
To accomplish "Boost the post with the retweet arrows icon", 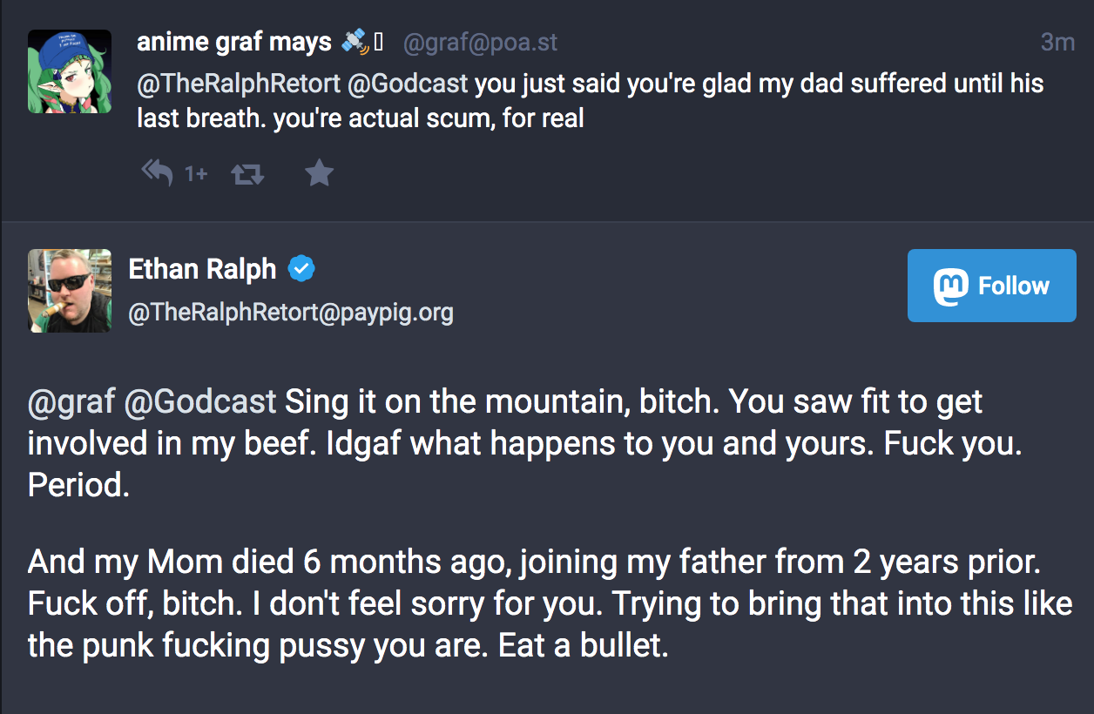I will (x=247, y=174).
